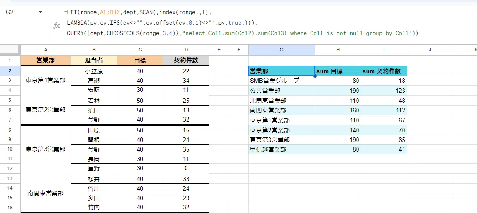The height and width of the screenshot is (213, 477).
Task: Click header cell 契約件数 in column D
Action: click(186, 61)
